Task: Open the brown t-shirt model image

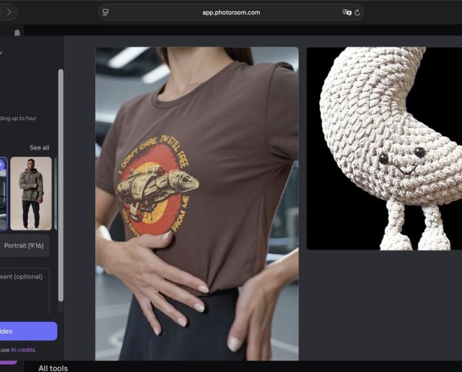Action: point(197,203)
